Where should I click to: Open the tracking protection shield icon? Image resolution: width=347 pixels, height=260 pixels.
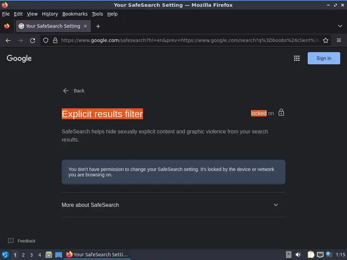tap(46, 40)
